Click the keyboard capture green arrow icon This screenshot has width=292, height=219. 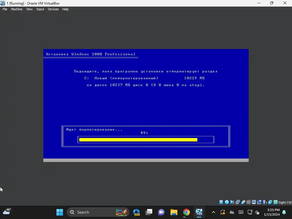275,202
